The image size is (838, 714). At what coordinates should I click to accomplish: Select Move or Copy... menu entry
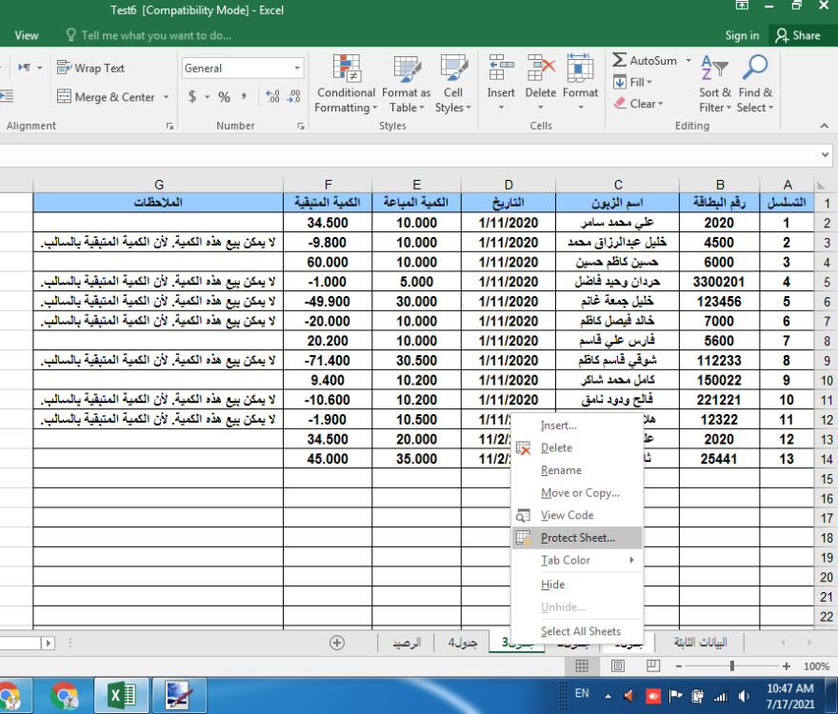pyautogui.click(x=580, y=493)
